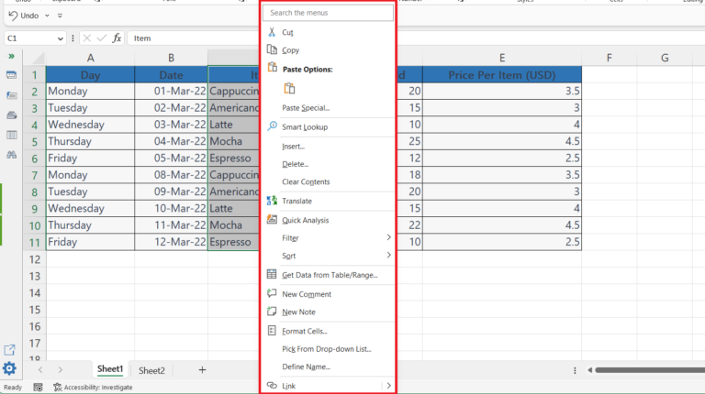This screenshot has height=394, width=705.
Task: Click the Smart Lookup magnifier icon
Action: [x=272, y=126]
